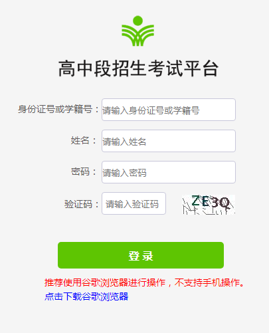Click the 请输入密码 placeholder text
The height and width of the screenshot is (333, 269).
point(124,173)
